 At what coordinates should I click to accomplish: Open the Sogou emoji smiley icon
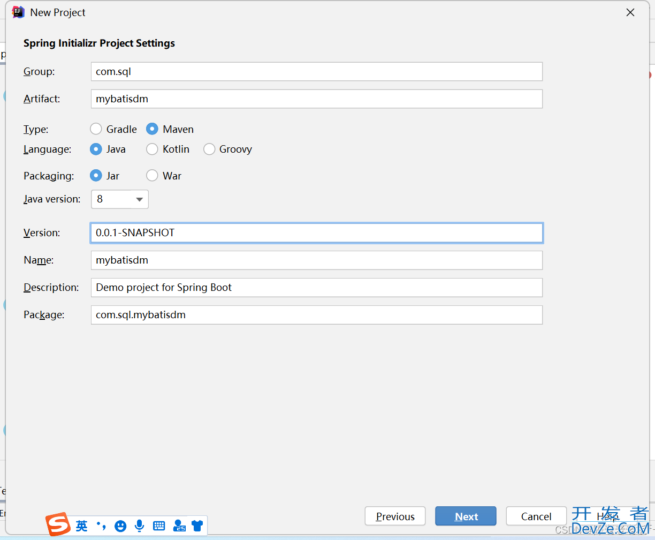120,526
